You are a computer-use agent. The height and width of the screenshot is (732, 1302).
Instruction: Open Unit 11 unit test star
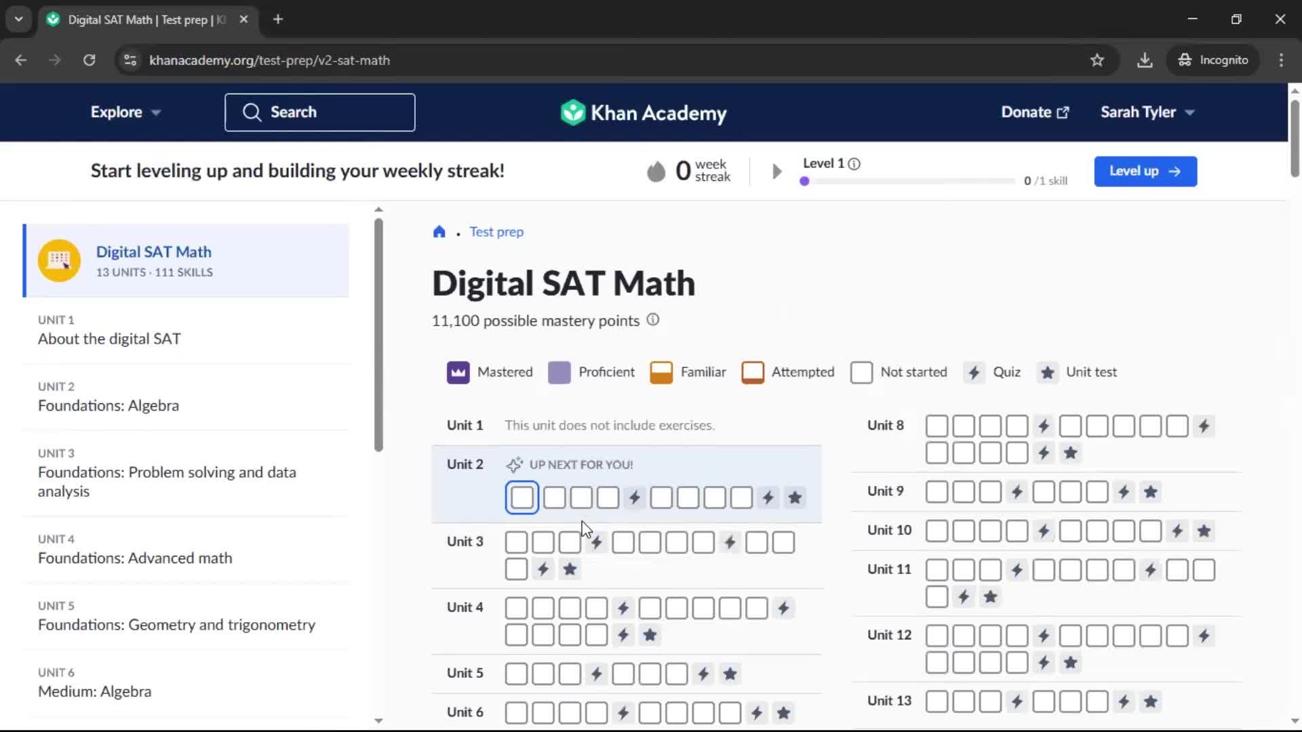pos(990,597)
